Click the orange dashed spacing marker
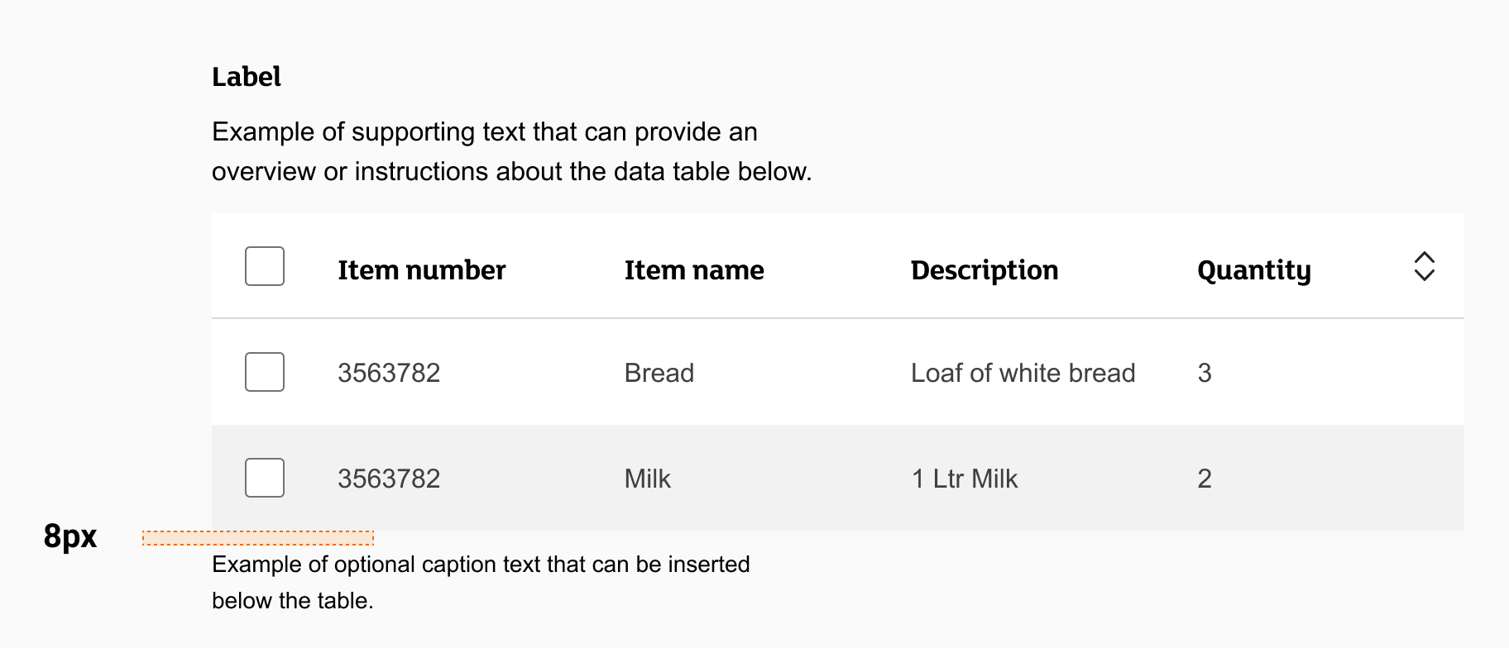This screenshot has height=648, width=1509. pyautogui.click(x=258, y=538)
